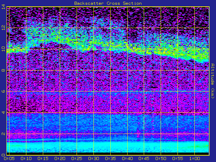Click the 'Backscatter Cross Section' title
The image size is (216, 162).
click(x=108, y=3)
